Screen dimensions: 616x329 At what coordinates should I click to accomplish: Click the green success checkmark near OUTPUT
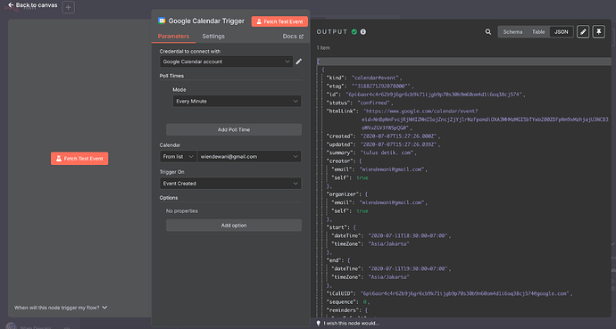[354, 32]
